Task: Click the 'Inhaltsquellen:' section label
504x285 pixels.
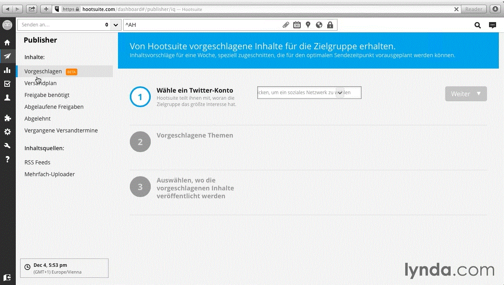Action: [x=44, y=148]
